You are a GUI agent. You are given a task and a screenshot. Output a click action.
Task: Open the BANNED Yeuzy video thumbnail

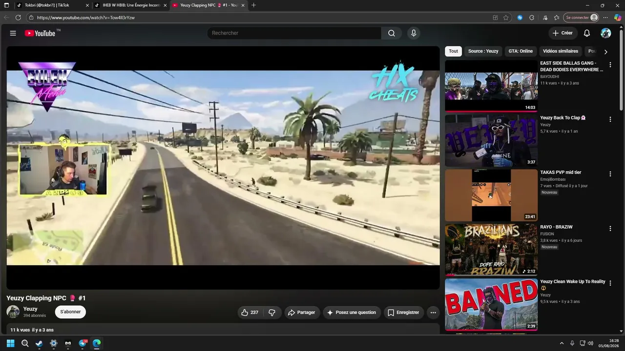click(x=491, y=304)
